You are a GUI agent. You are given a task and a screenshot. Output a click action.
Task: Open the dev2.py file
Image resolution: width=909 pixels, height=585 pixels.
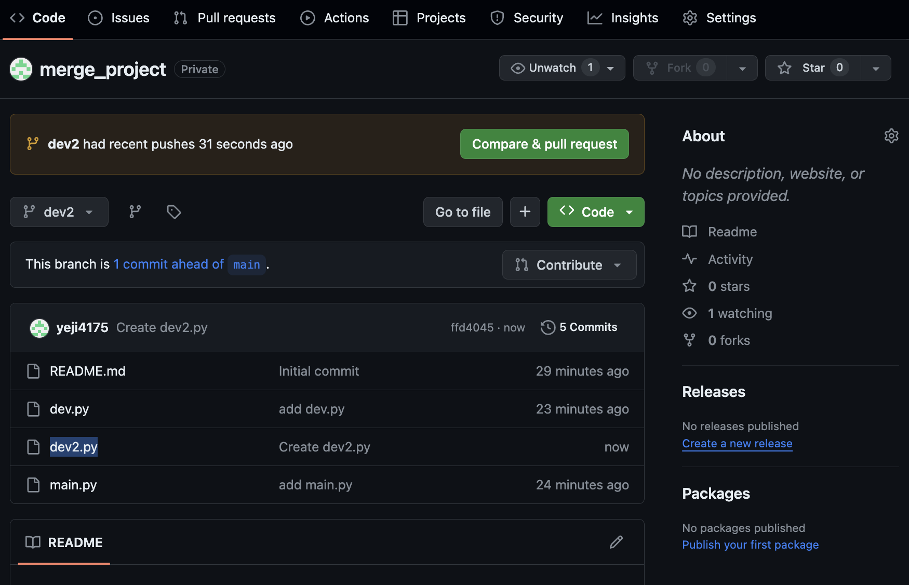[74, 447]
